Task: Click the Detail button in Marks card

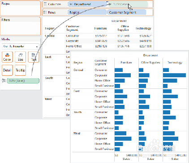Action: (x=7, y=70)
